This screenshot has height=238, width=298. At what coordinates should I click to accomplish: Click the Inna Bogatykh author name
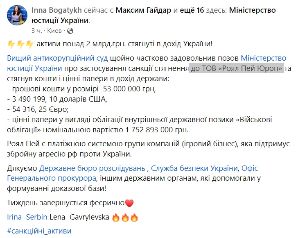point(56,10)
